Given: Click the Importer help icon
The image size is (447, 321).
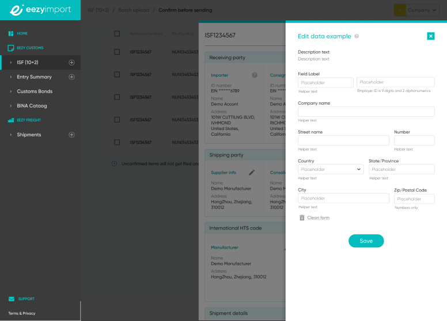Looking at the screenshot, I should [255, 75].
